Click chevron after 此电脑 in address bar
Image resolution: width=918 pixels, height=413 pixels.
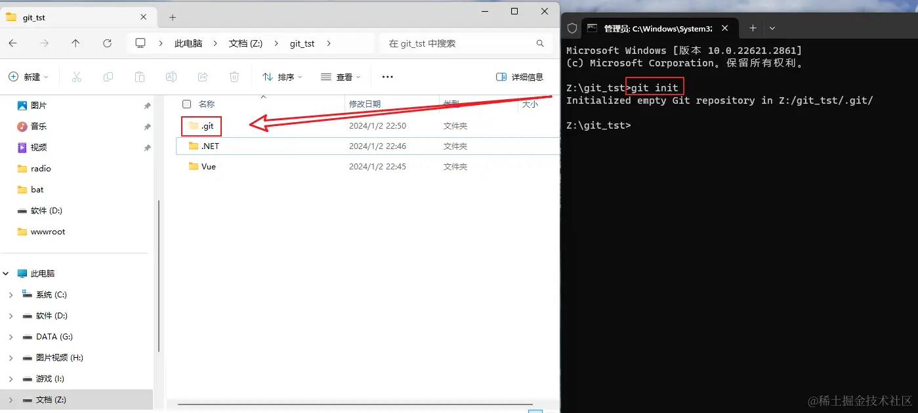click(x=215, y=43)
